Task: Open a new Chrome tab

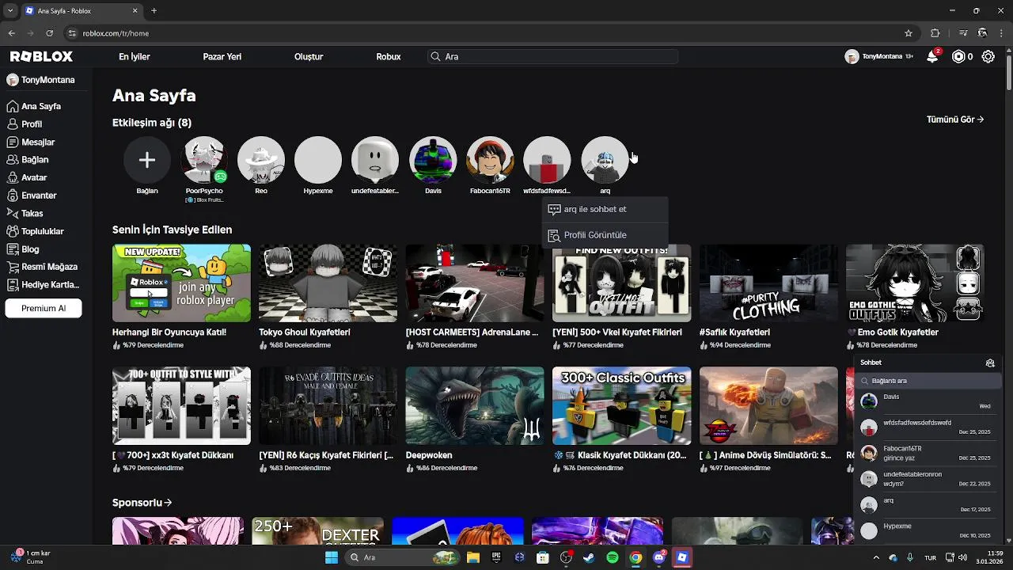Action: [x=154, y=11]
